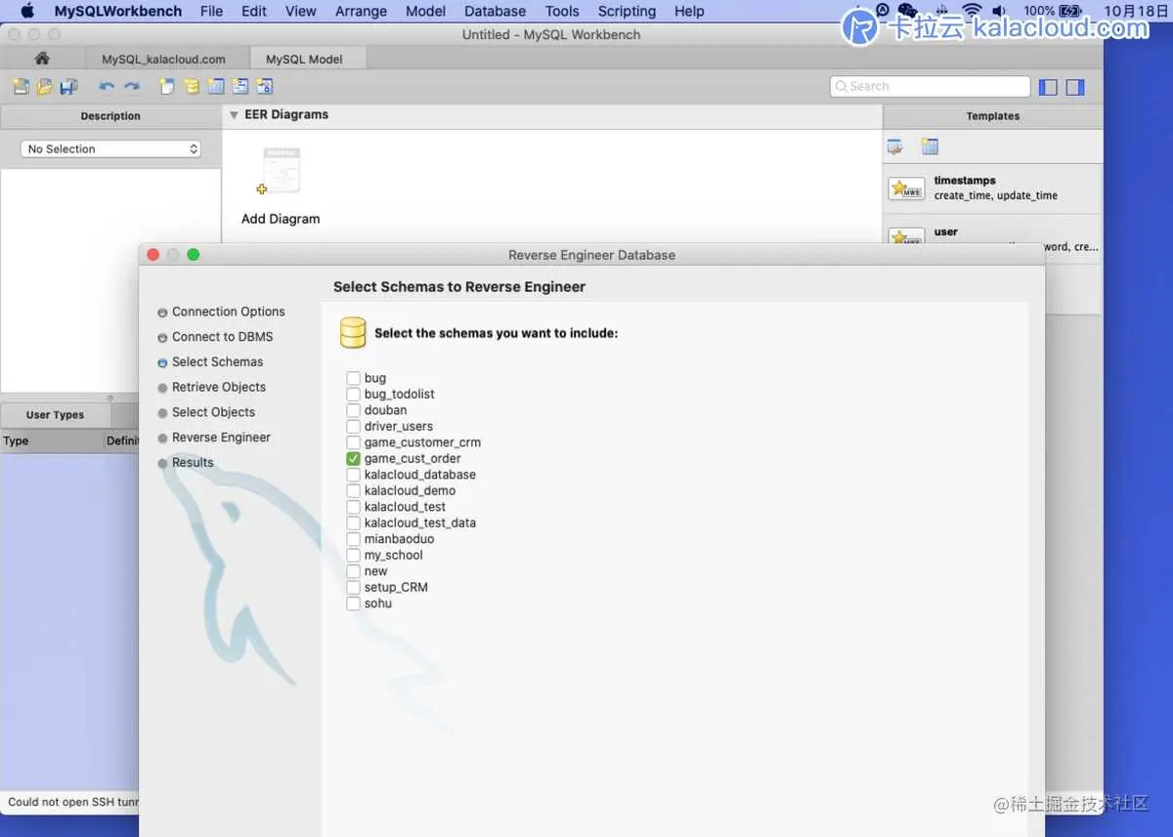Check the my_school schema checkbox

coord(353,555)
